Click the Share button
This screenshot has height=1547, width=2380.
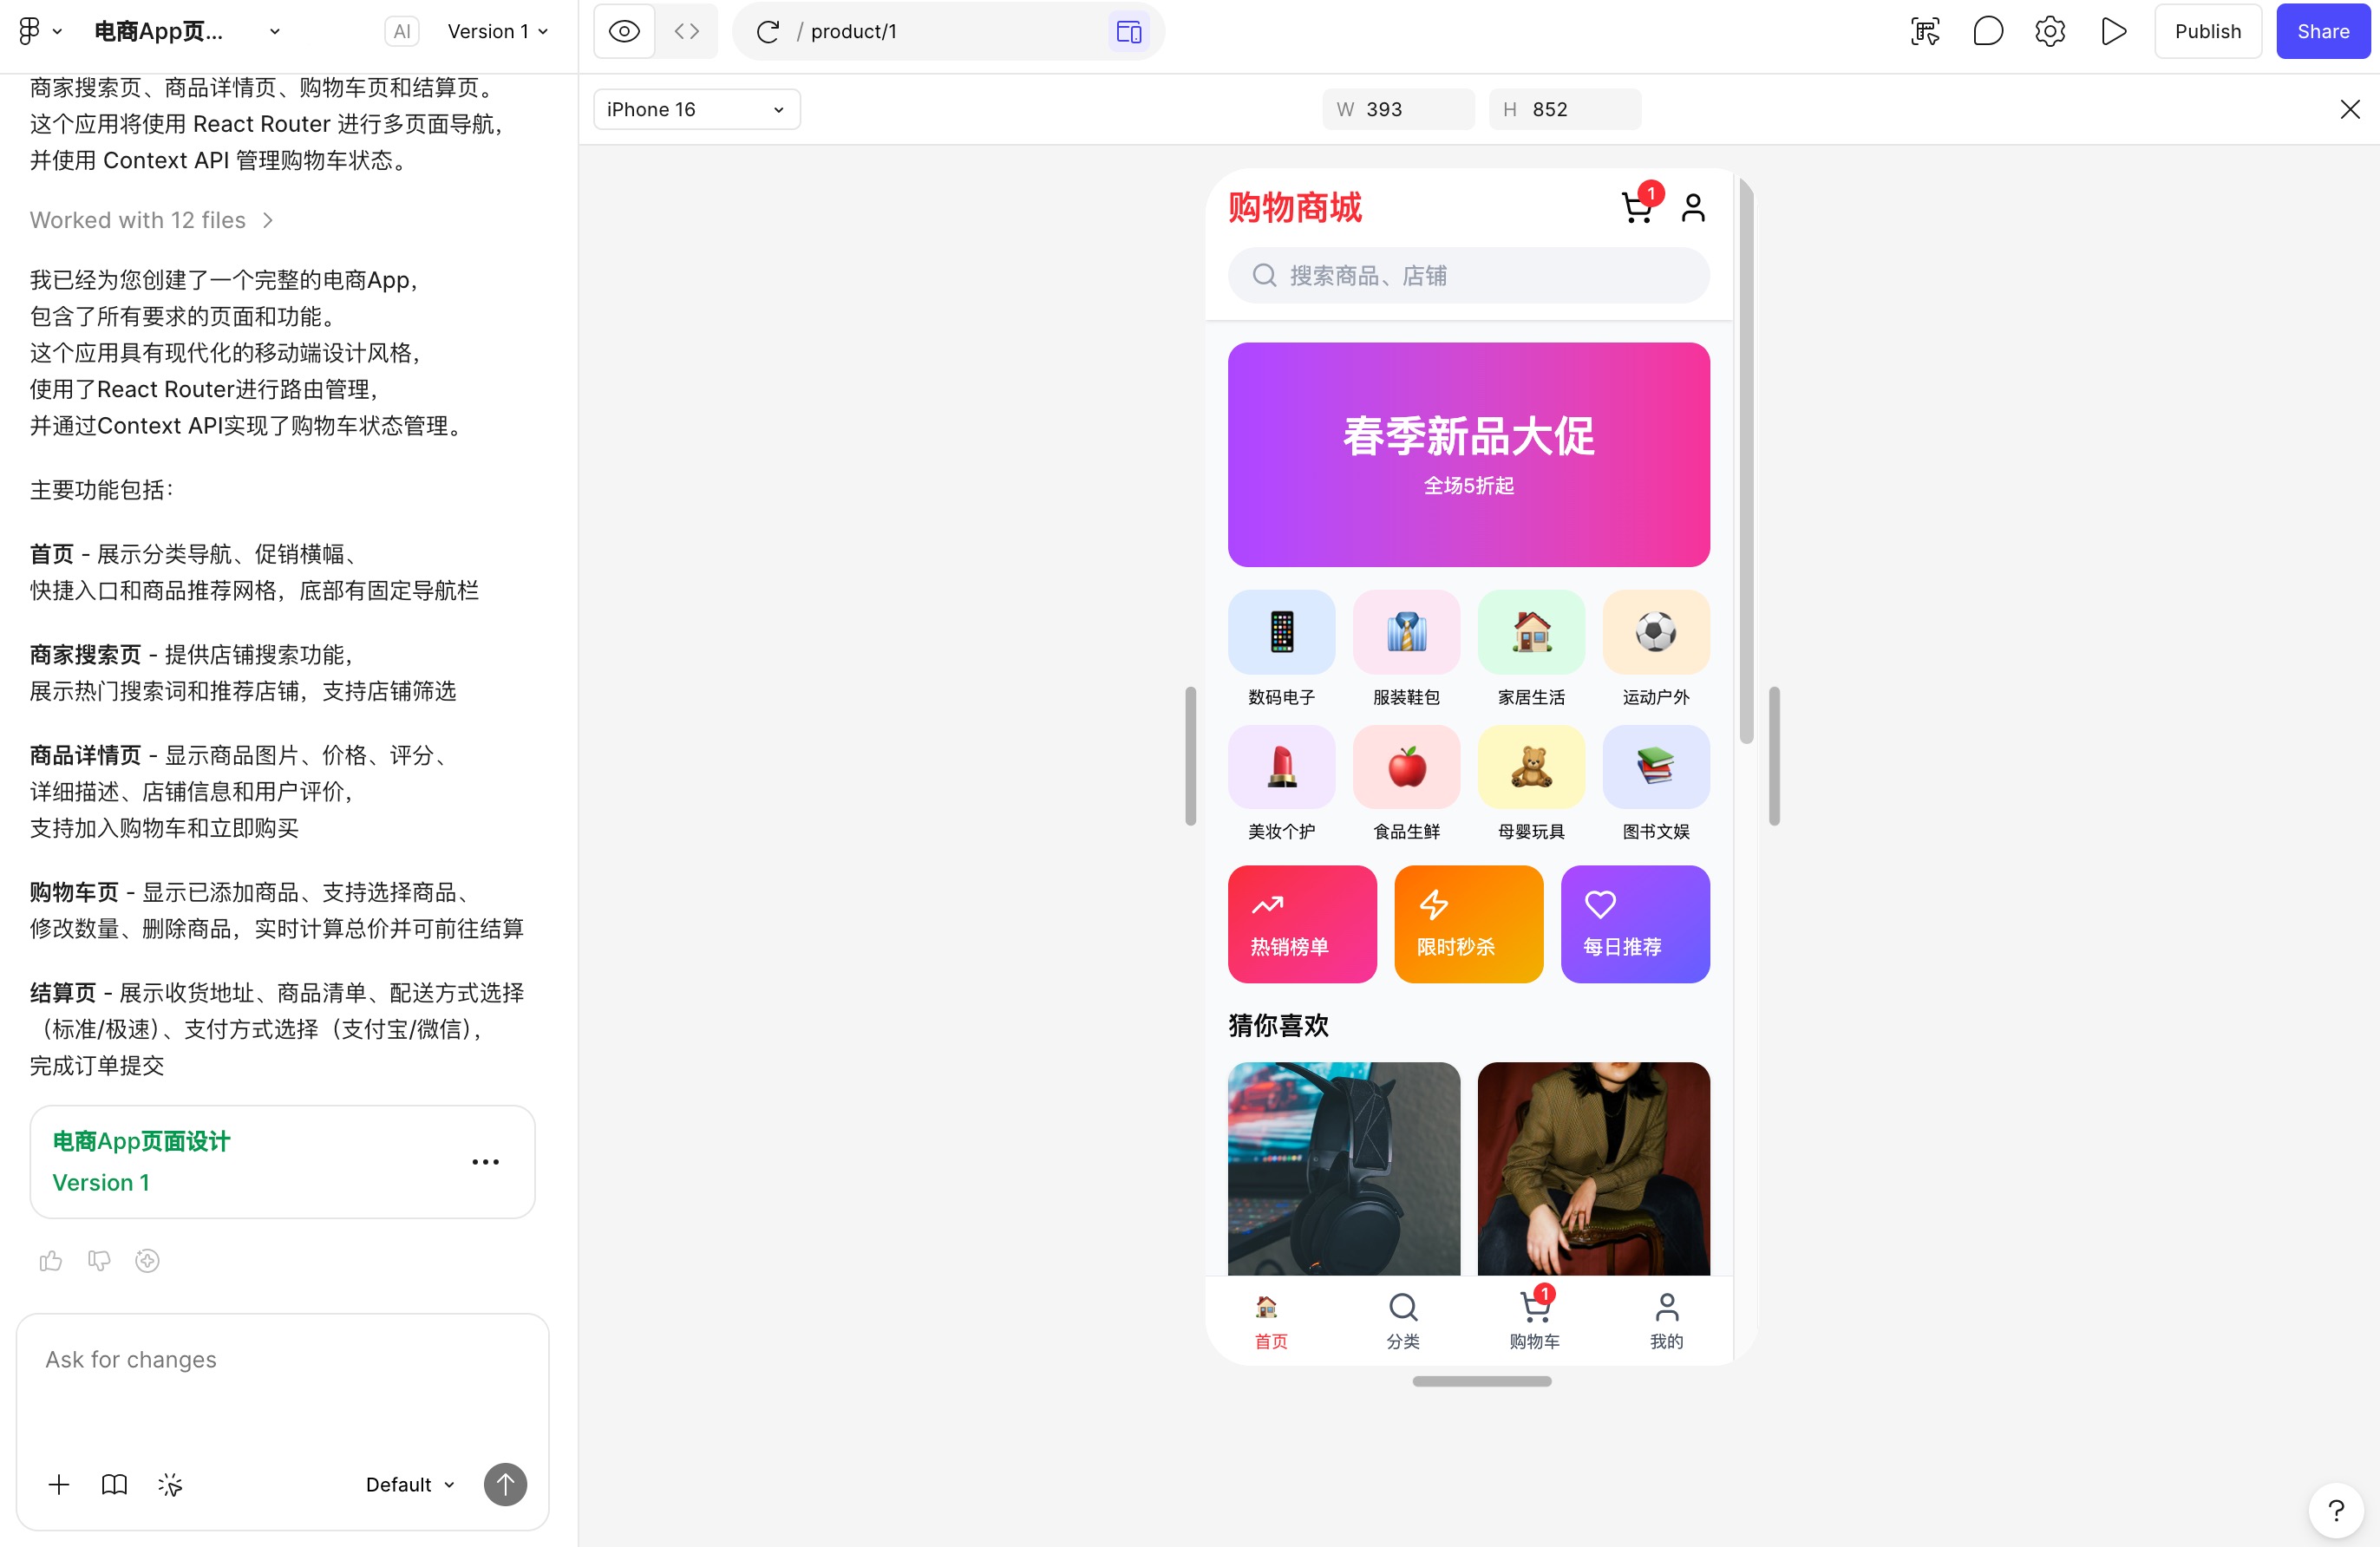pyautogui.click(x=2323, y=32)
